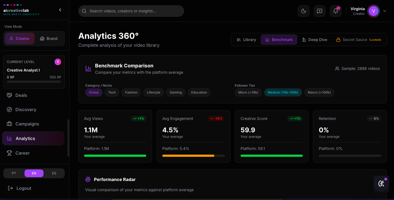This screenshot has height=200, width=394.
Task: Select the Macro (>100k) follower tier
Action: (x=319, y=92)
